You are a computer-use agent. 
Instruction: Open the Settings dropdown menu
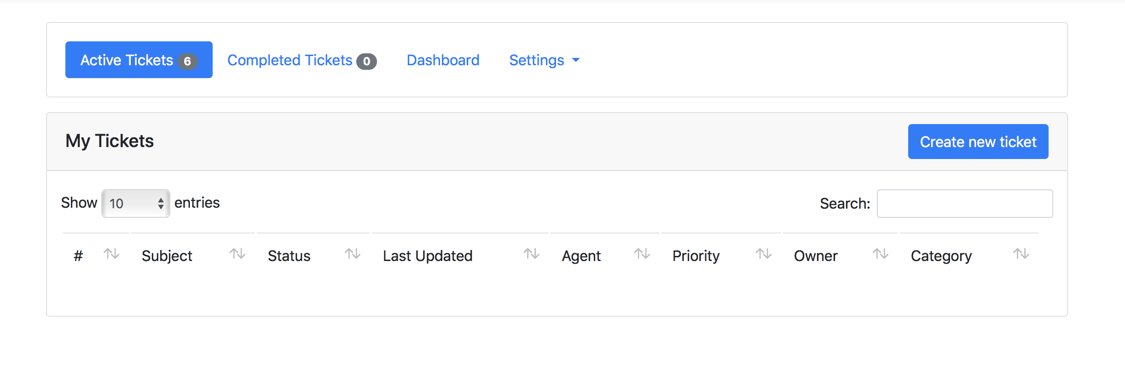coord(545,60)
